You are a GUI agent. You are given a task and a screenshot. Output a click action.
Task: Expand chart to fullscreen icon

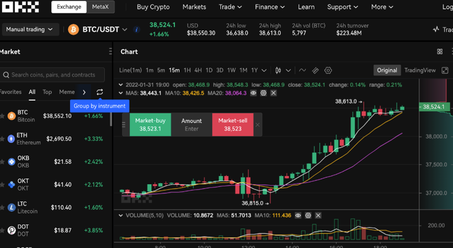(445, 70)
